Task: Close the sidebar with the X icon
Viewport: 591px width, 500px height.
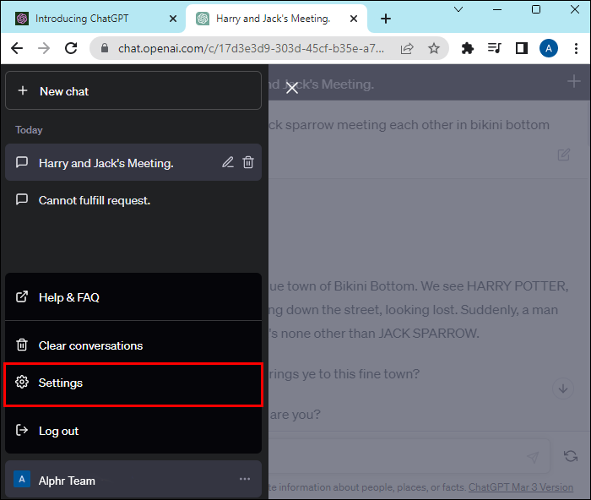Action: tap(292, 88)
